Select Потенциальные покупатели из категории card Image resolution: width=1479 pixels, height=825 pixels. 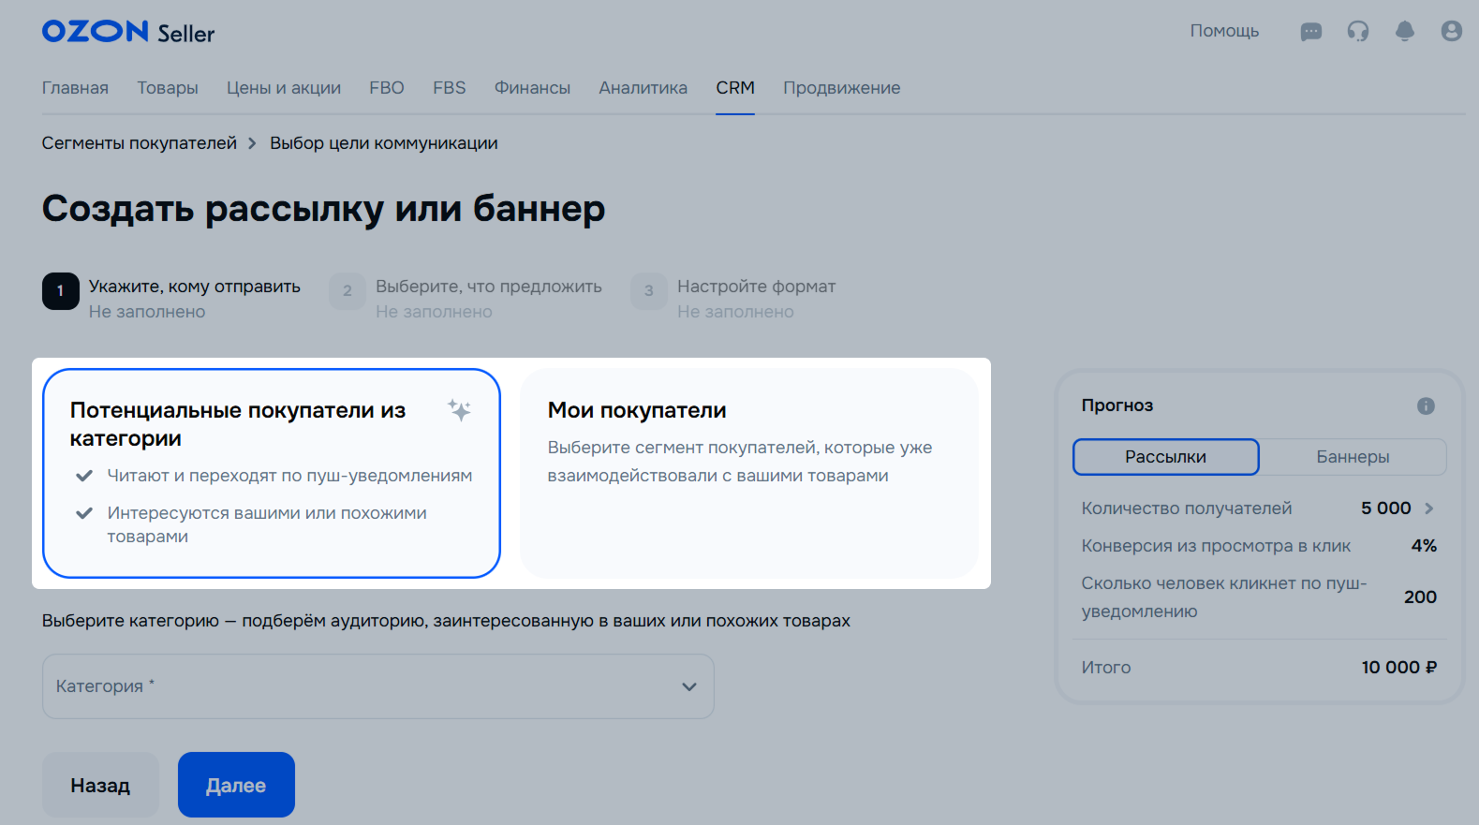pyautogui.click(x=271, y=473)
